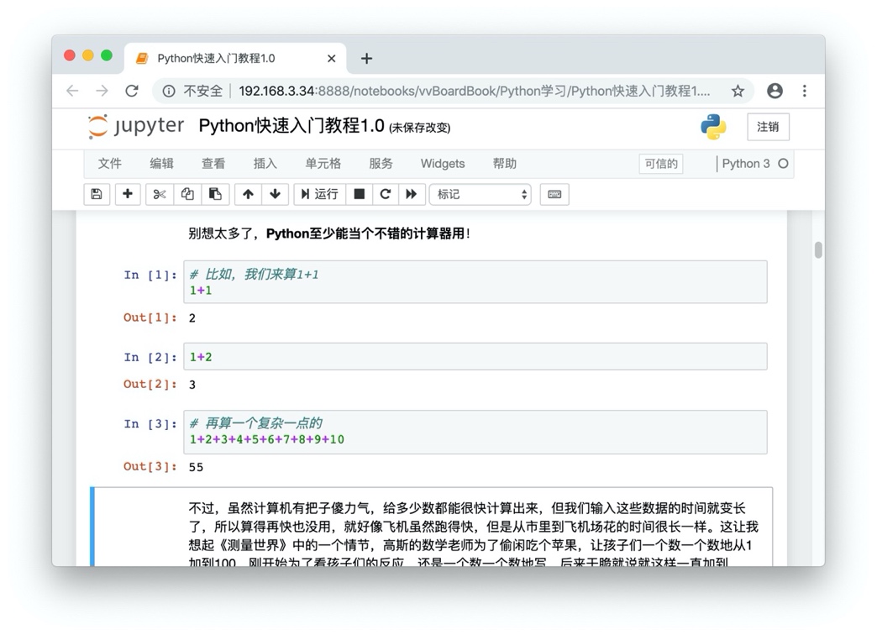Restart and run all with fast-forward icon
Viewport: 877px width, 635px height.
[x=412, y=194]
